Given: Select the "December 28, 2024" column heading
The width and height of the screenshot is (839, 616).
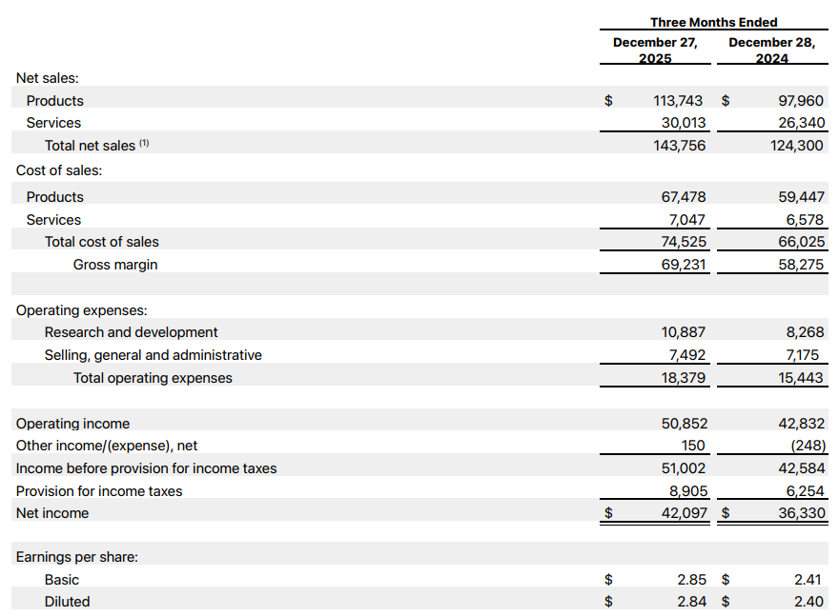Looking at the screenshot, I should tap(771, 50).
